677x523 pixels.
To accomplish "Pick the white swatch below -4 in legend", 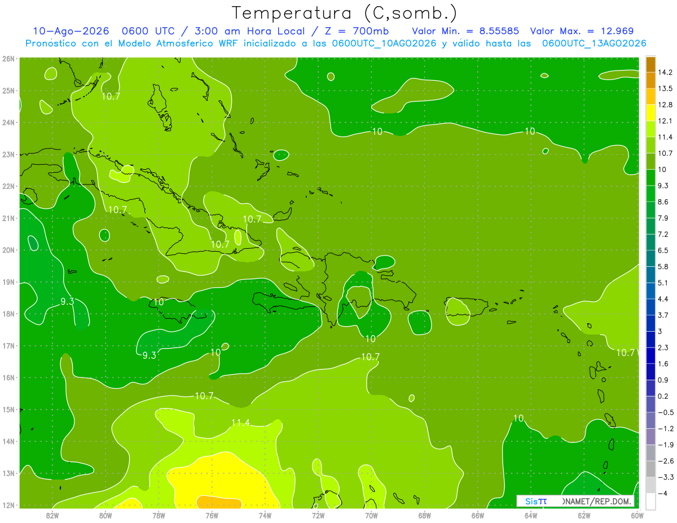I will 650,500.
